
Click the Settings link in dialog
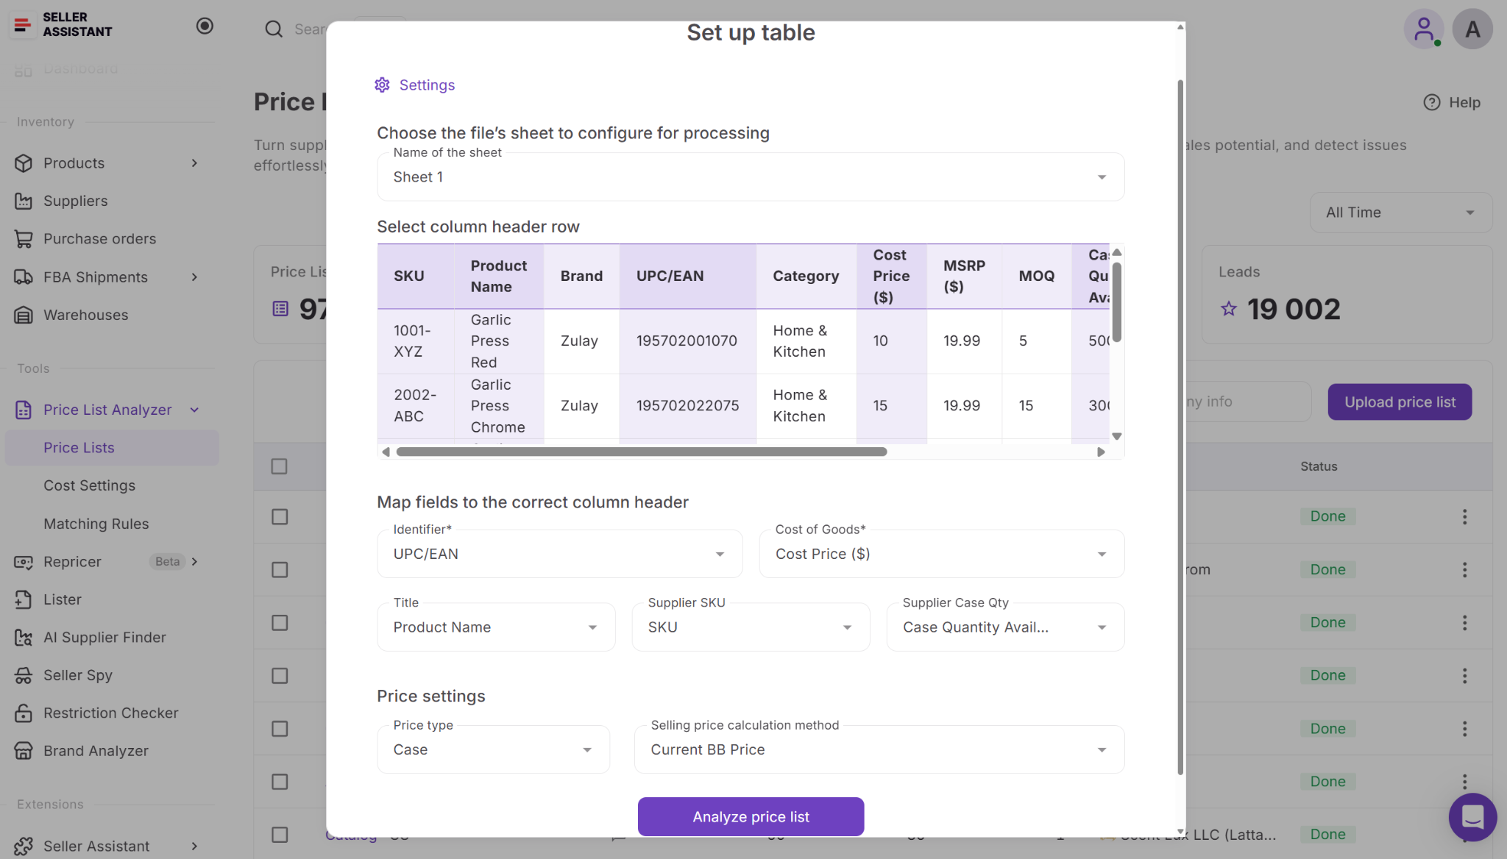[427, 85]
